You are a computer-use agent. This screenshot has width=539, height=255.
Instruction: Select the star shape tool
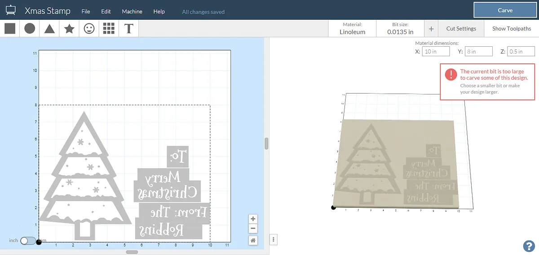click(69, 29)
